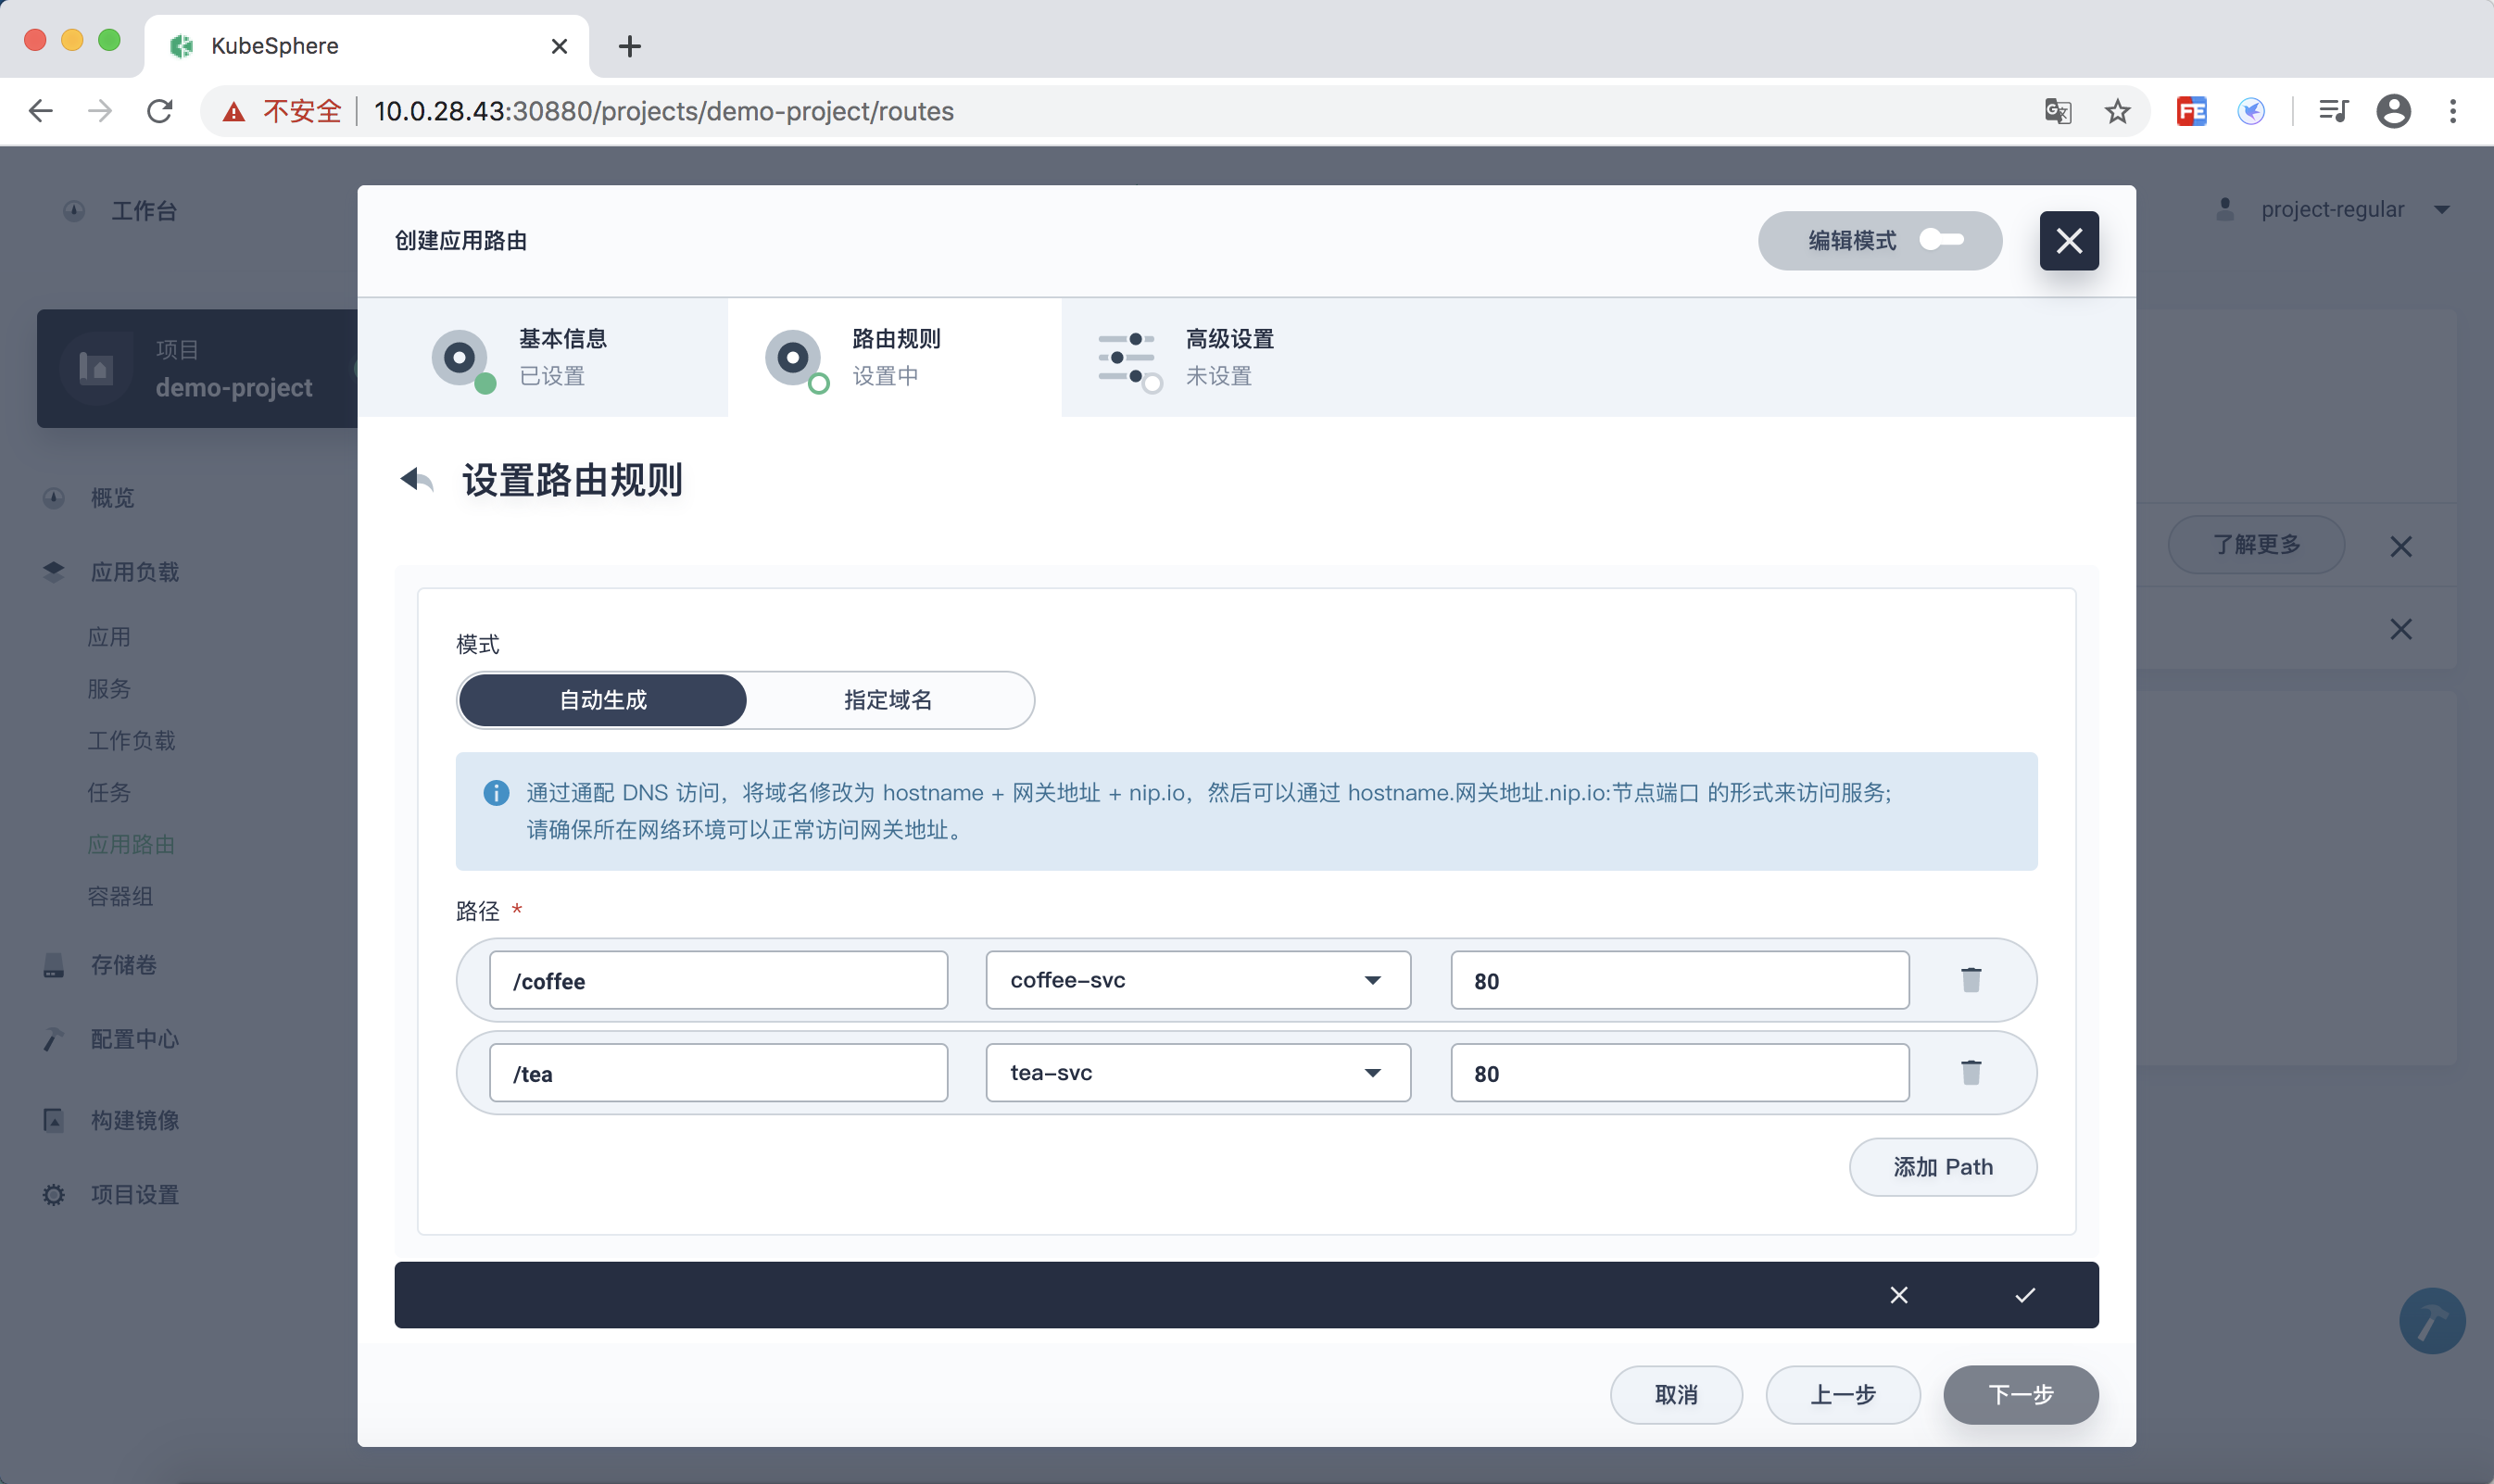Click the 添加 Path button

(1942, 1167)
